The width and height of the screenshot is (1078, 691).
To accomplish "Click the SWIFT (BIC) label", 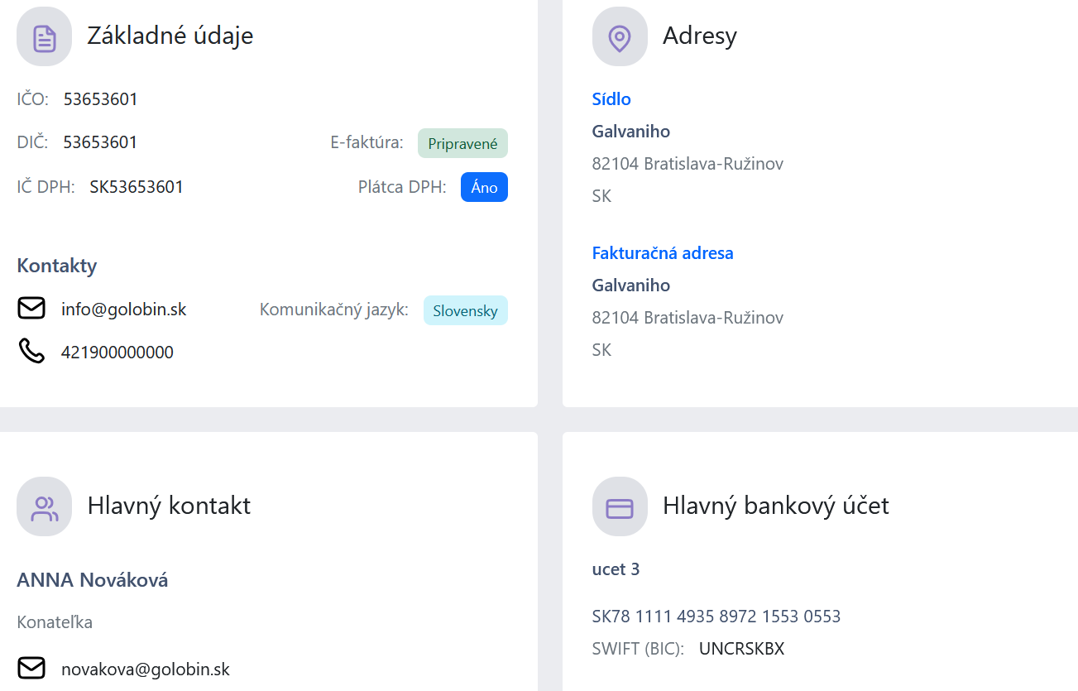I will click(638, 649).
